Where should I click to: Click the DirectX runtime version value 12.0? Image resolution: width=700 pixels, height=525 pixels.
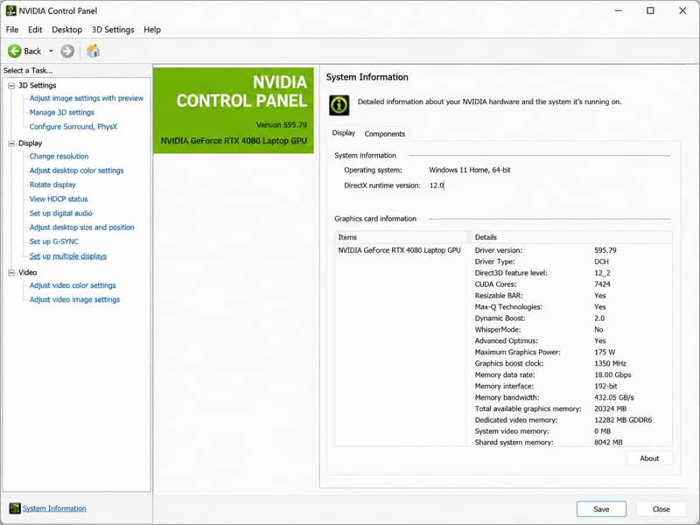click(x=437, y=185)
